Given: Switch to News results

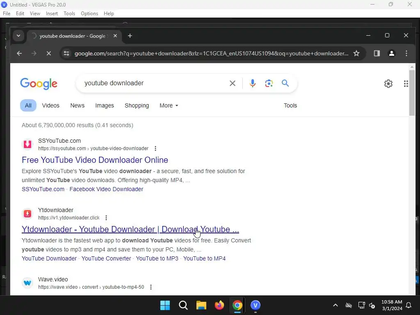Looking at the screenshot, I should click(78, 105).
